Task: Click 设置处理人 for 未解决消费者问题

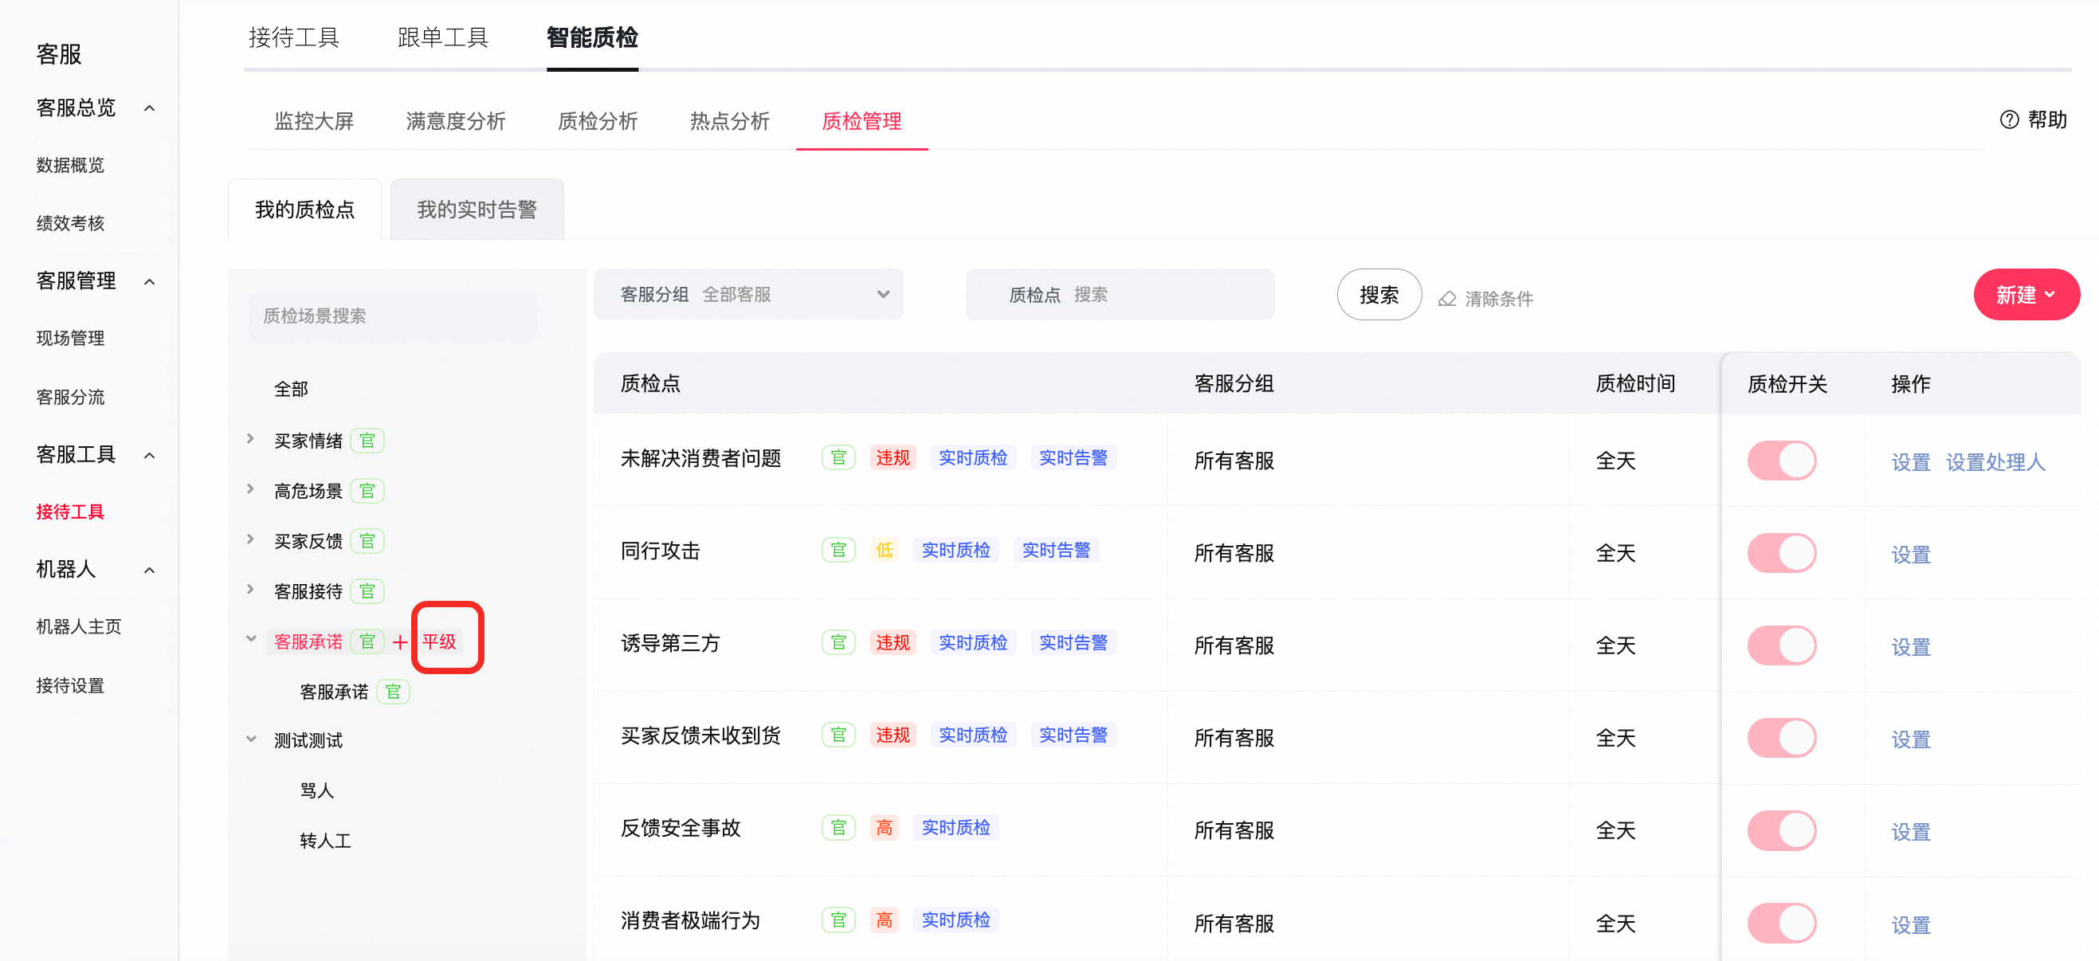Action: (1995, 462)
